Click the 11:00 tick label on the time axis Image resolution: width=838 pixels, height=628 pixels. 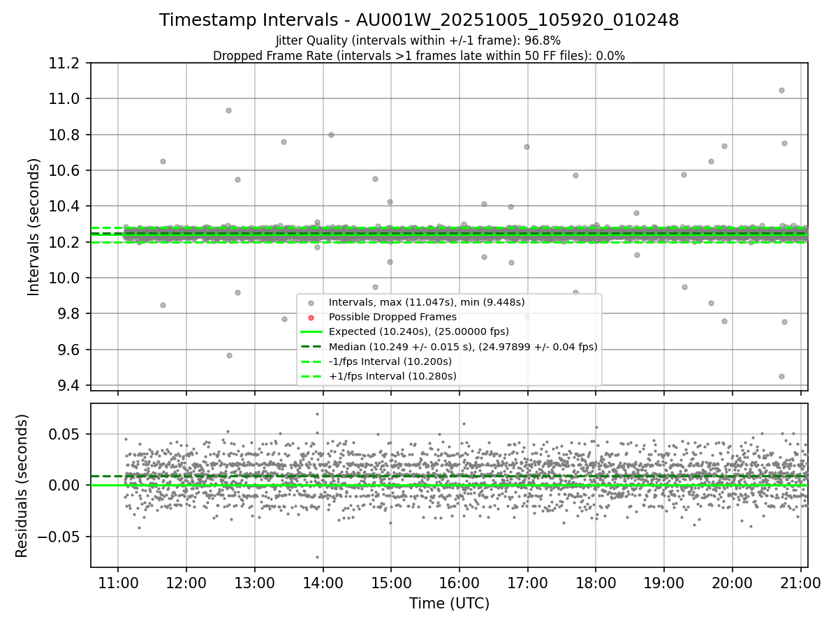click(x=117, y=582)
